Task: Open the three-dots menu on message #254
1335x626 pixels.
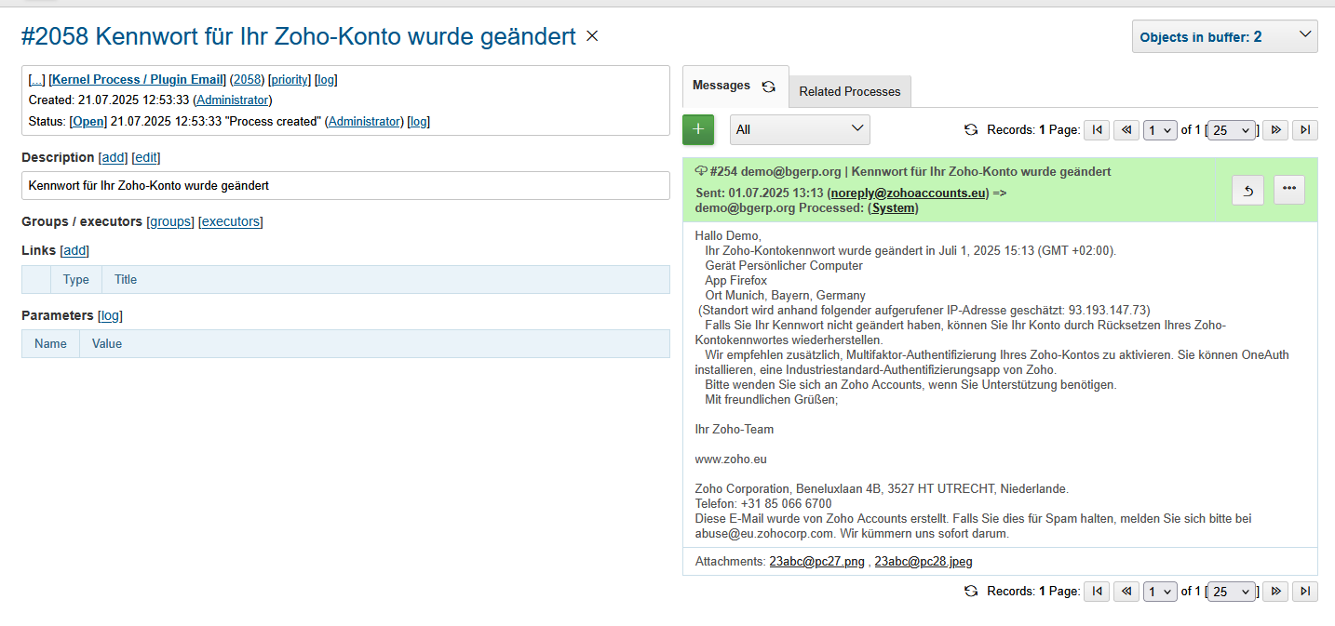Action: pos(1288,190)
